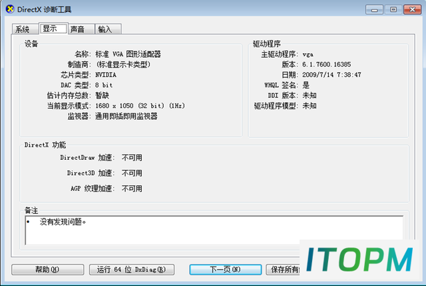Click the DirectX 功能 group heading

[45, 145]
